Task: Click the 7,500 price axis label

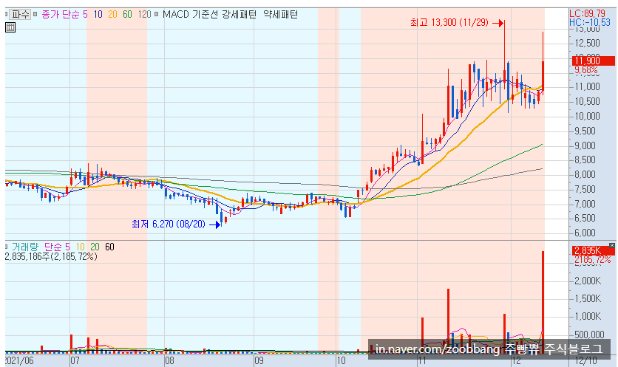Action: (587, 189)
